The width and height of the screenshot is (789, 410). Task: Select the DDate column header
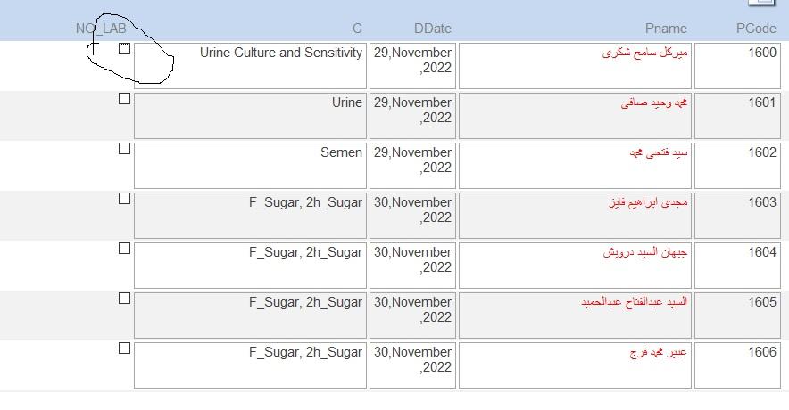[x=433, y=29]
